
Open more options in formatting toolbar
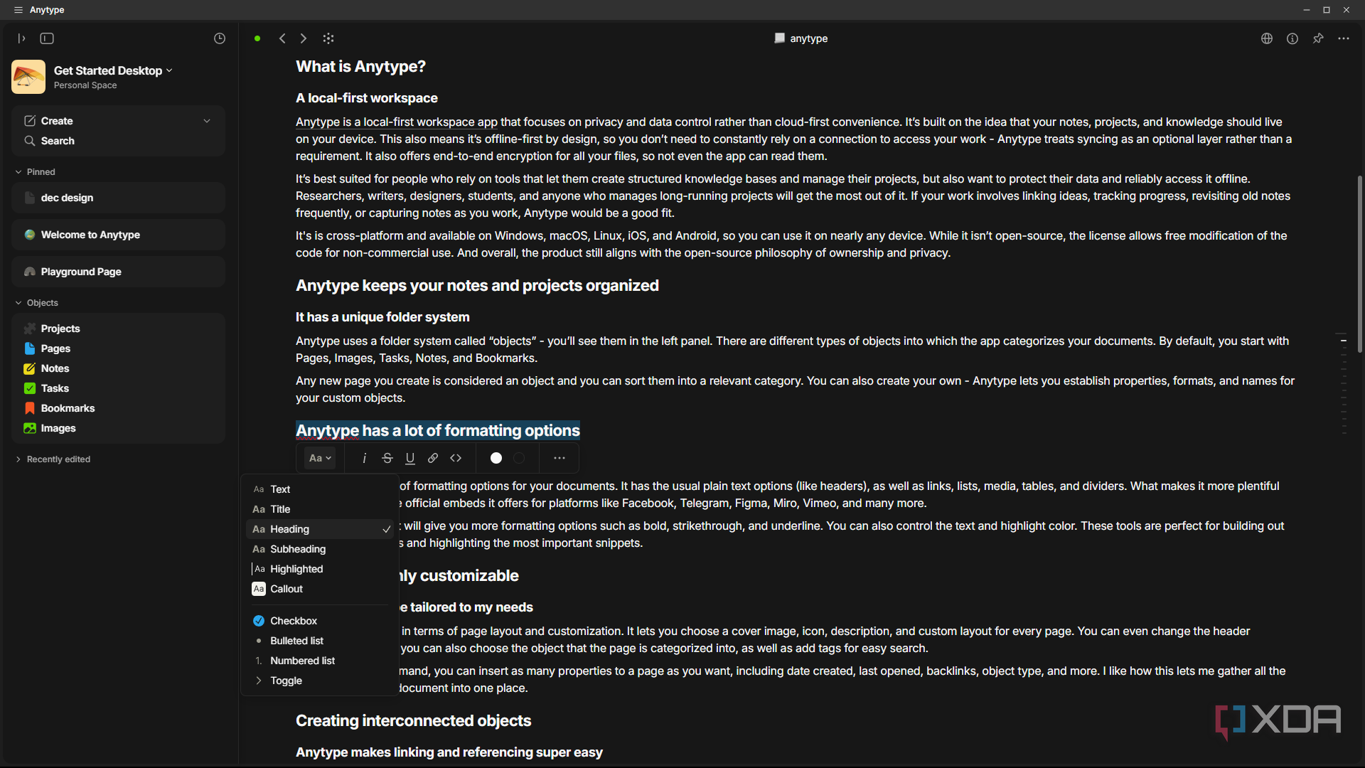coord(560,459)
